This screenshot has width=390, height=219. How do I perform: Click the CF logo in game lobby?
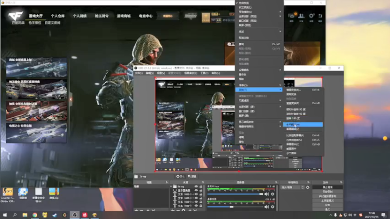pyautogui.click(x=16, y=16)
